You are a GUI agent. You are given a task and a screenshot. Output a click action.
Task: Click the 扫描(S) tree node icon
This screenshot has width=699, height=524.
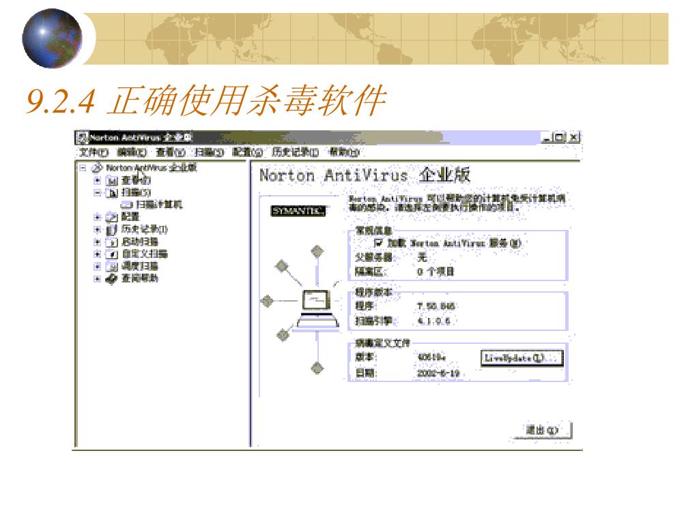[x=111, y=193]
